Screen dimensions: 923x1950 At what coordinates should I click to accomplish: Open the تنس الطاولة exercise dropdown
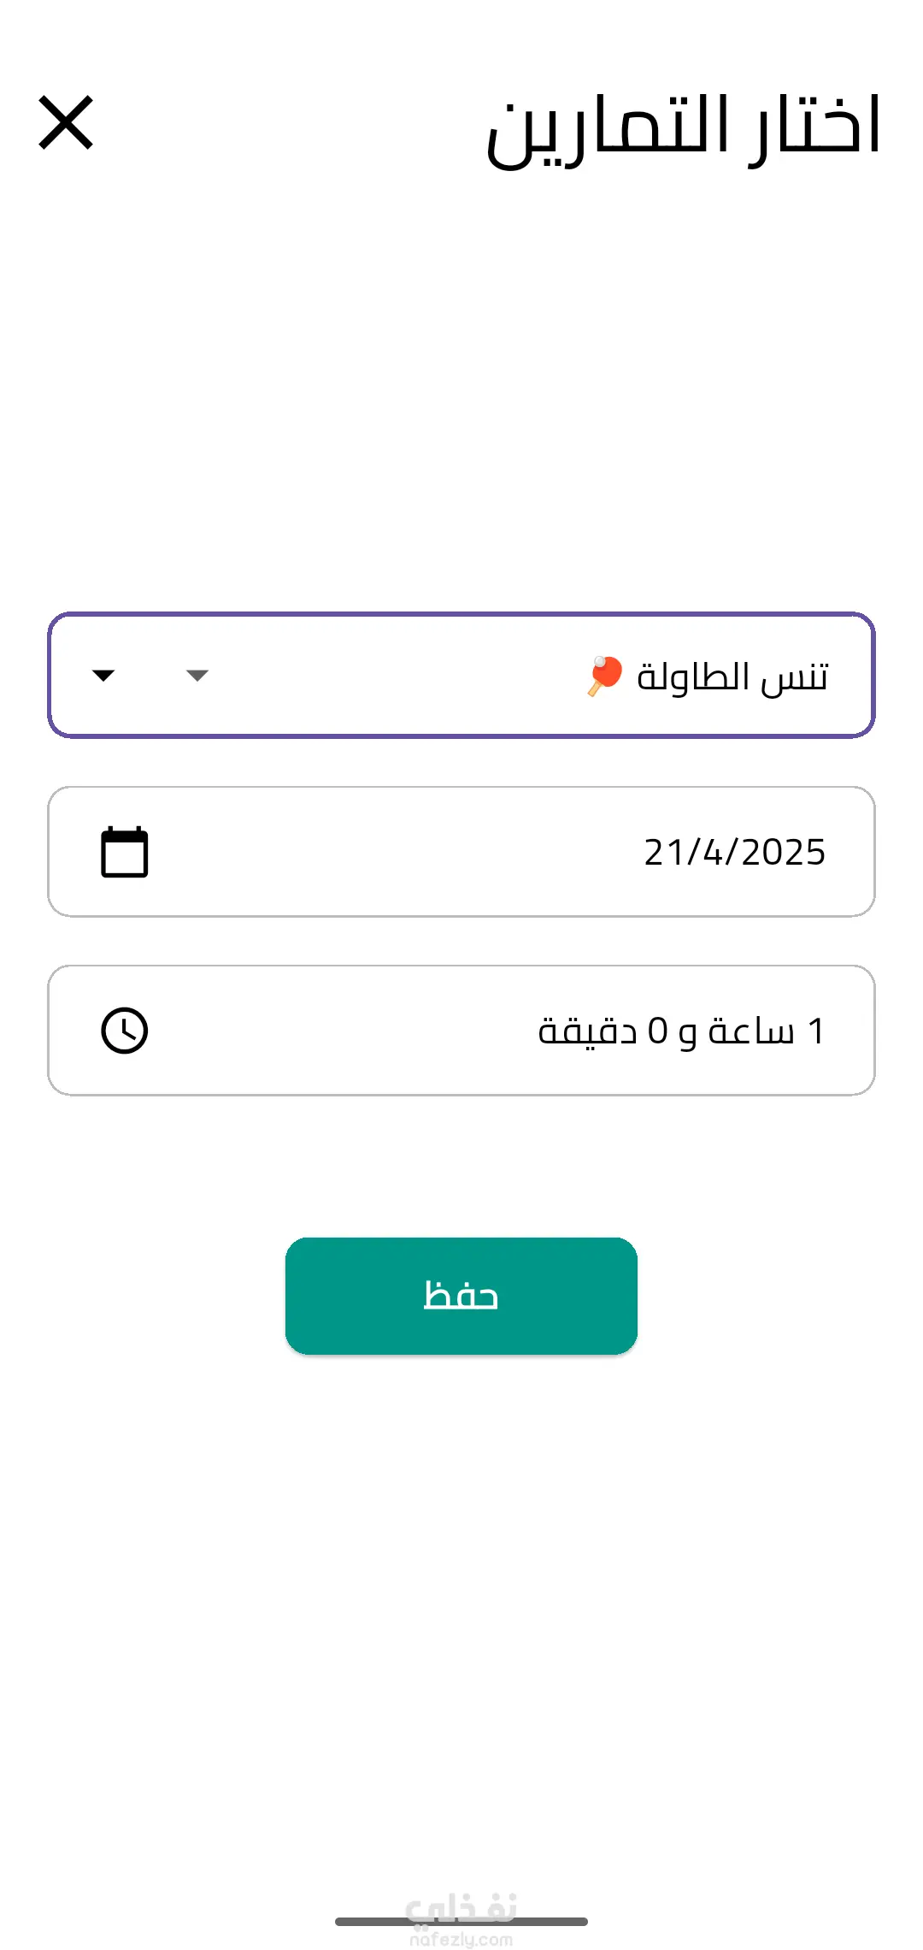[461, 676]
